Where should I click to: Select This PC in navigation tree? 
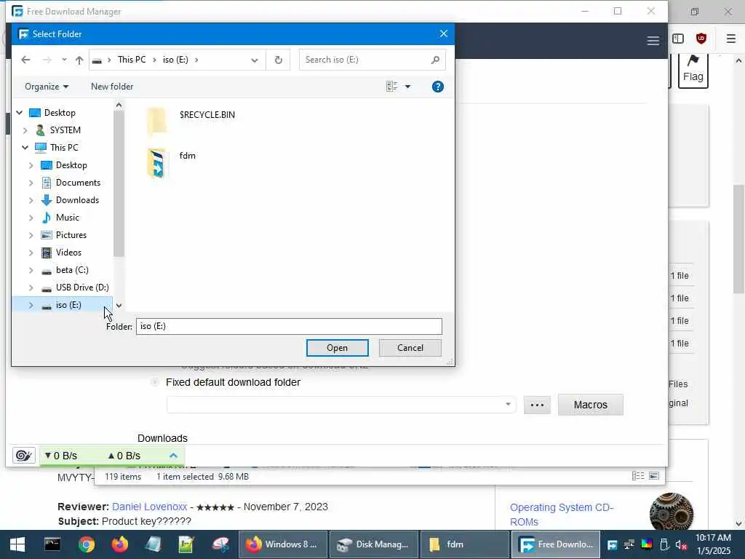coord(64,147)
